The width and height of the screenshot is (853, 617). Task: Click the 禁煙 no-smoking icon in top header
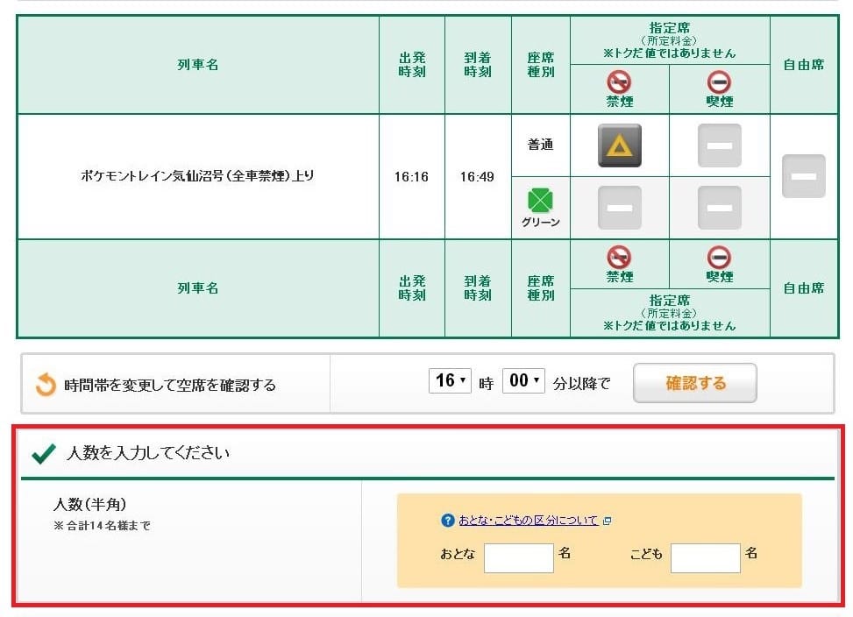(x=620, y=82)
